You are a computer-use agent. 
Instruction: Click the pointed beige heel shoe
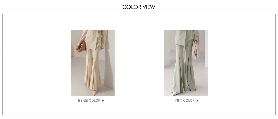coord(94,92)
